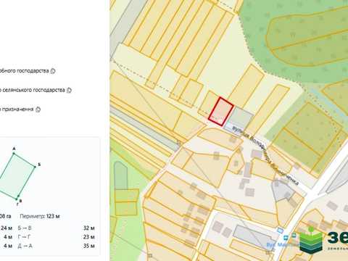Click the green parcel shape preview

point(17,176)
